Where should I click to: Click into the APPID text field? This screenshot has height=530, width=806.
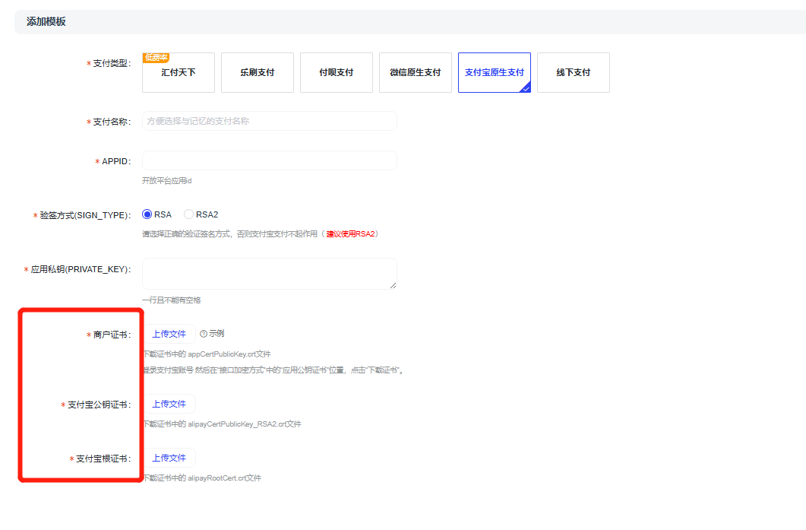pyautogui.click(x=269, y=160)
